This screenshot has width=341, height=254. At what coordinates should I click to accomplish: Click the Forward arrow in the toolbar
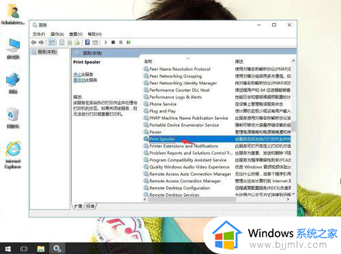pyautogui.click(x=41, y=42)
